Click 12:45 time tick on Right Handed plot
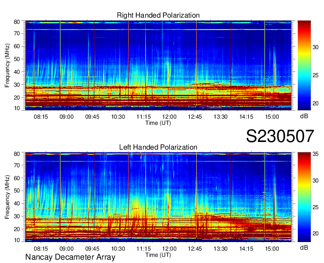 (195, 117)
